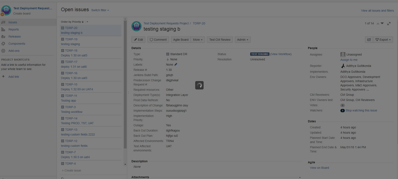Image resolution: width=398 pixels, height=179 pixels.
Task: Click the reporter avatar icon
Action: (x=343, y=66)
